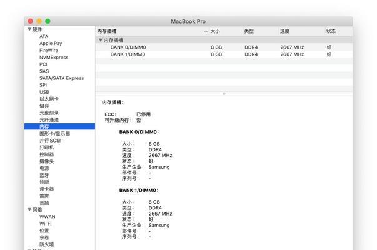Click 2667 MHz cell in BANK 1 row
The width and height of the screenshot is (377, 250).
(x=292, y=54)
